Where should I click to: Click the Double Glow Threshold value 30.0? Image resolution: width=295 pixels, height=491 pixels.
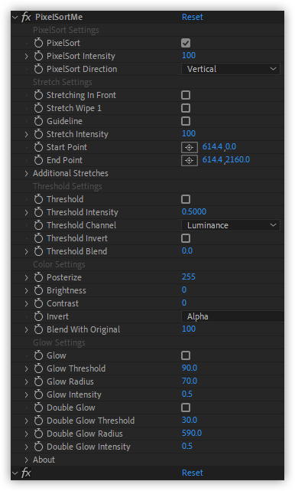[190, 420]
